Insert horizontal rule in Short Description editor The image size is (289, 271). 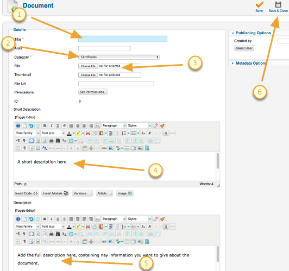point(173,133)
